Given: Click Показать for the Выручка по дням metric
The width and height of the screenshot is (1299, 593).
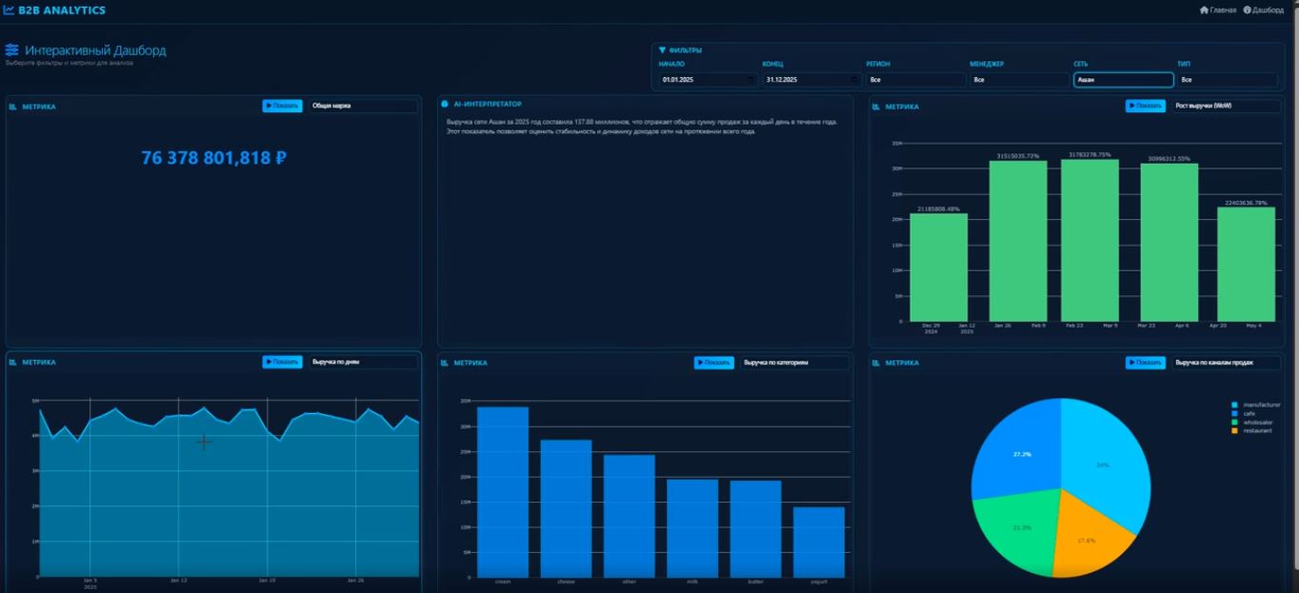Looking at the screenshot, I should point(283,363).
